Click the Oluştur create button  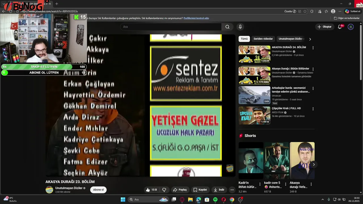pyautogui.click(x=324, y=27)
